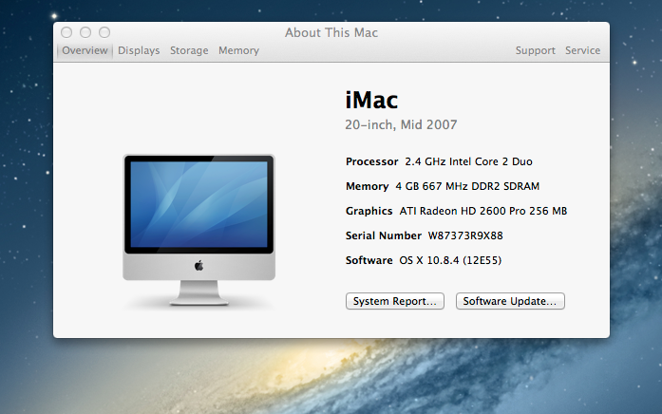Click the window zoom button
This screenshot has height=414, width=662.
click(103, 32)
